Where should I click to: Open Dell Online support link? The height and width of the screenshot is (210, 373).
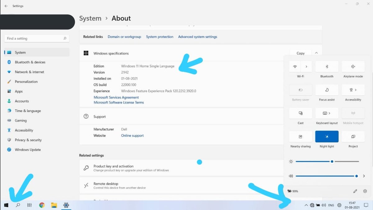[132, 135]
